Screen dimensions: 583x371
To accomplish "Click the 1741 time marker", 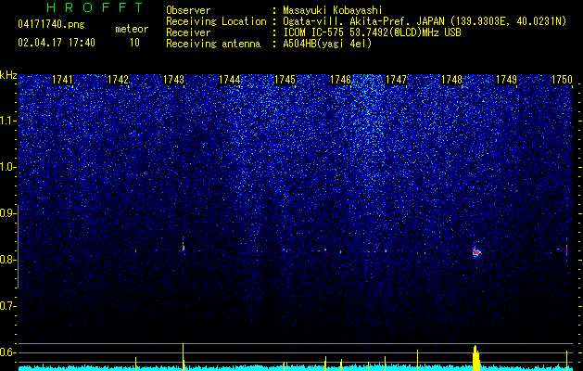I will click(x=62, y=80).
